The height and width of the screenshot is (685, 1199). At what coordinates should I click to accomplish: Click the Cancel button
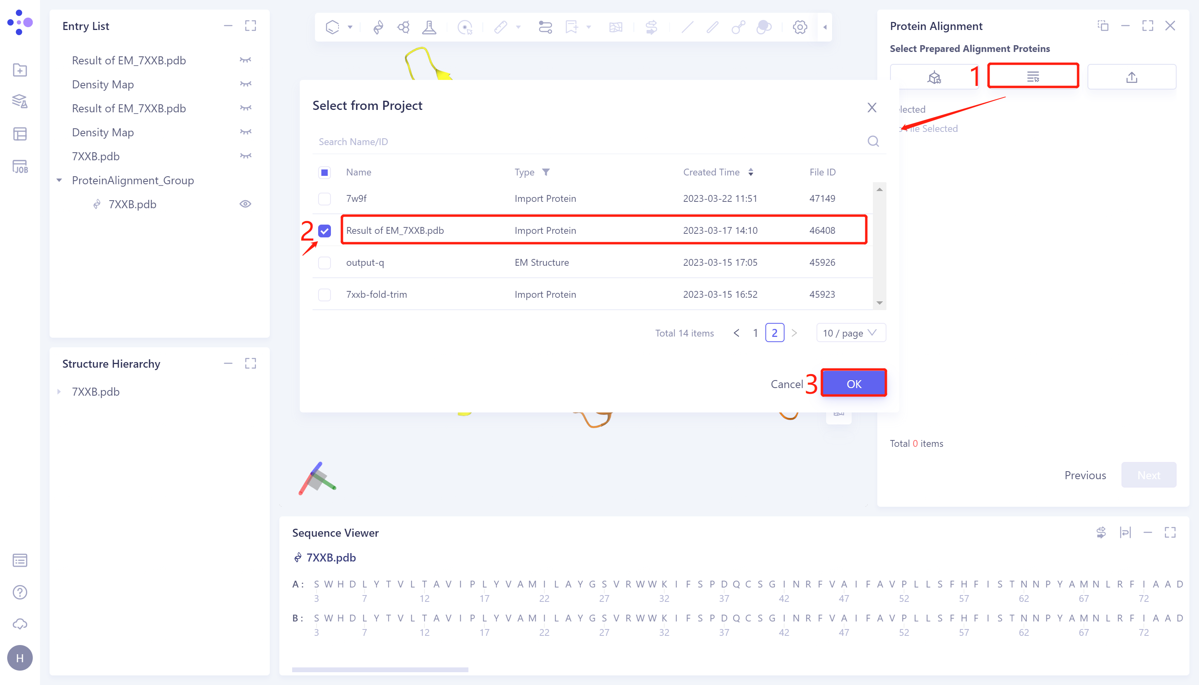786,384
